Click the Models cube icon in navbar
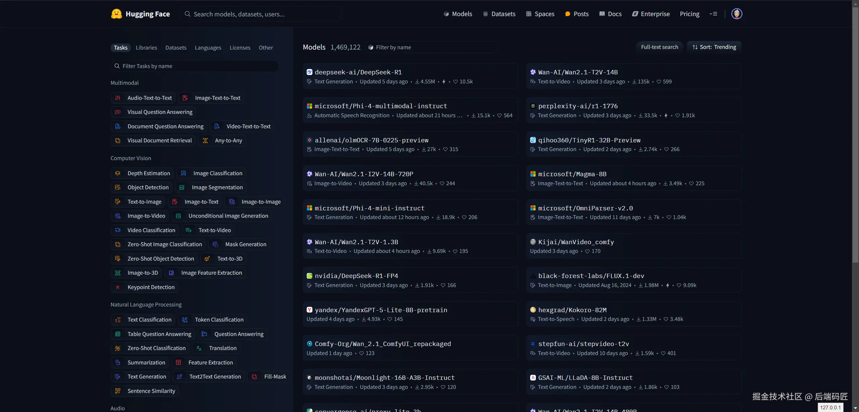This screenshot has width=859, height=412. (x=446, y=14)
